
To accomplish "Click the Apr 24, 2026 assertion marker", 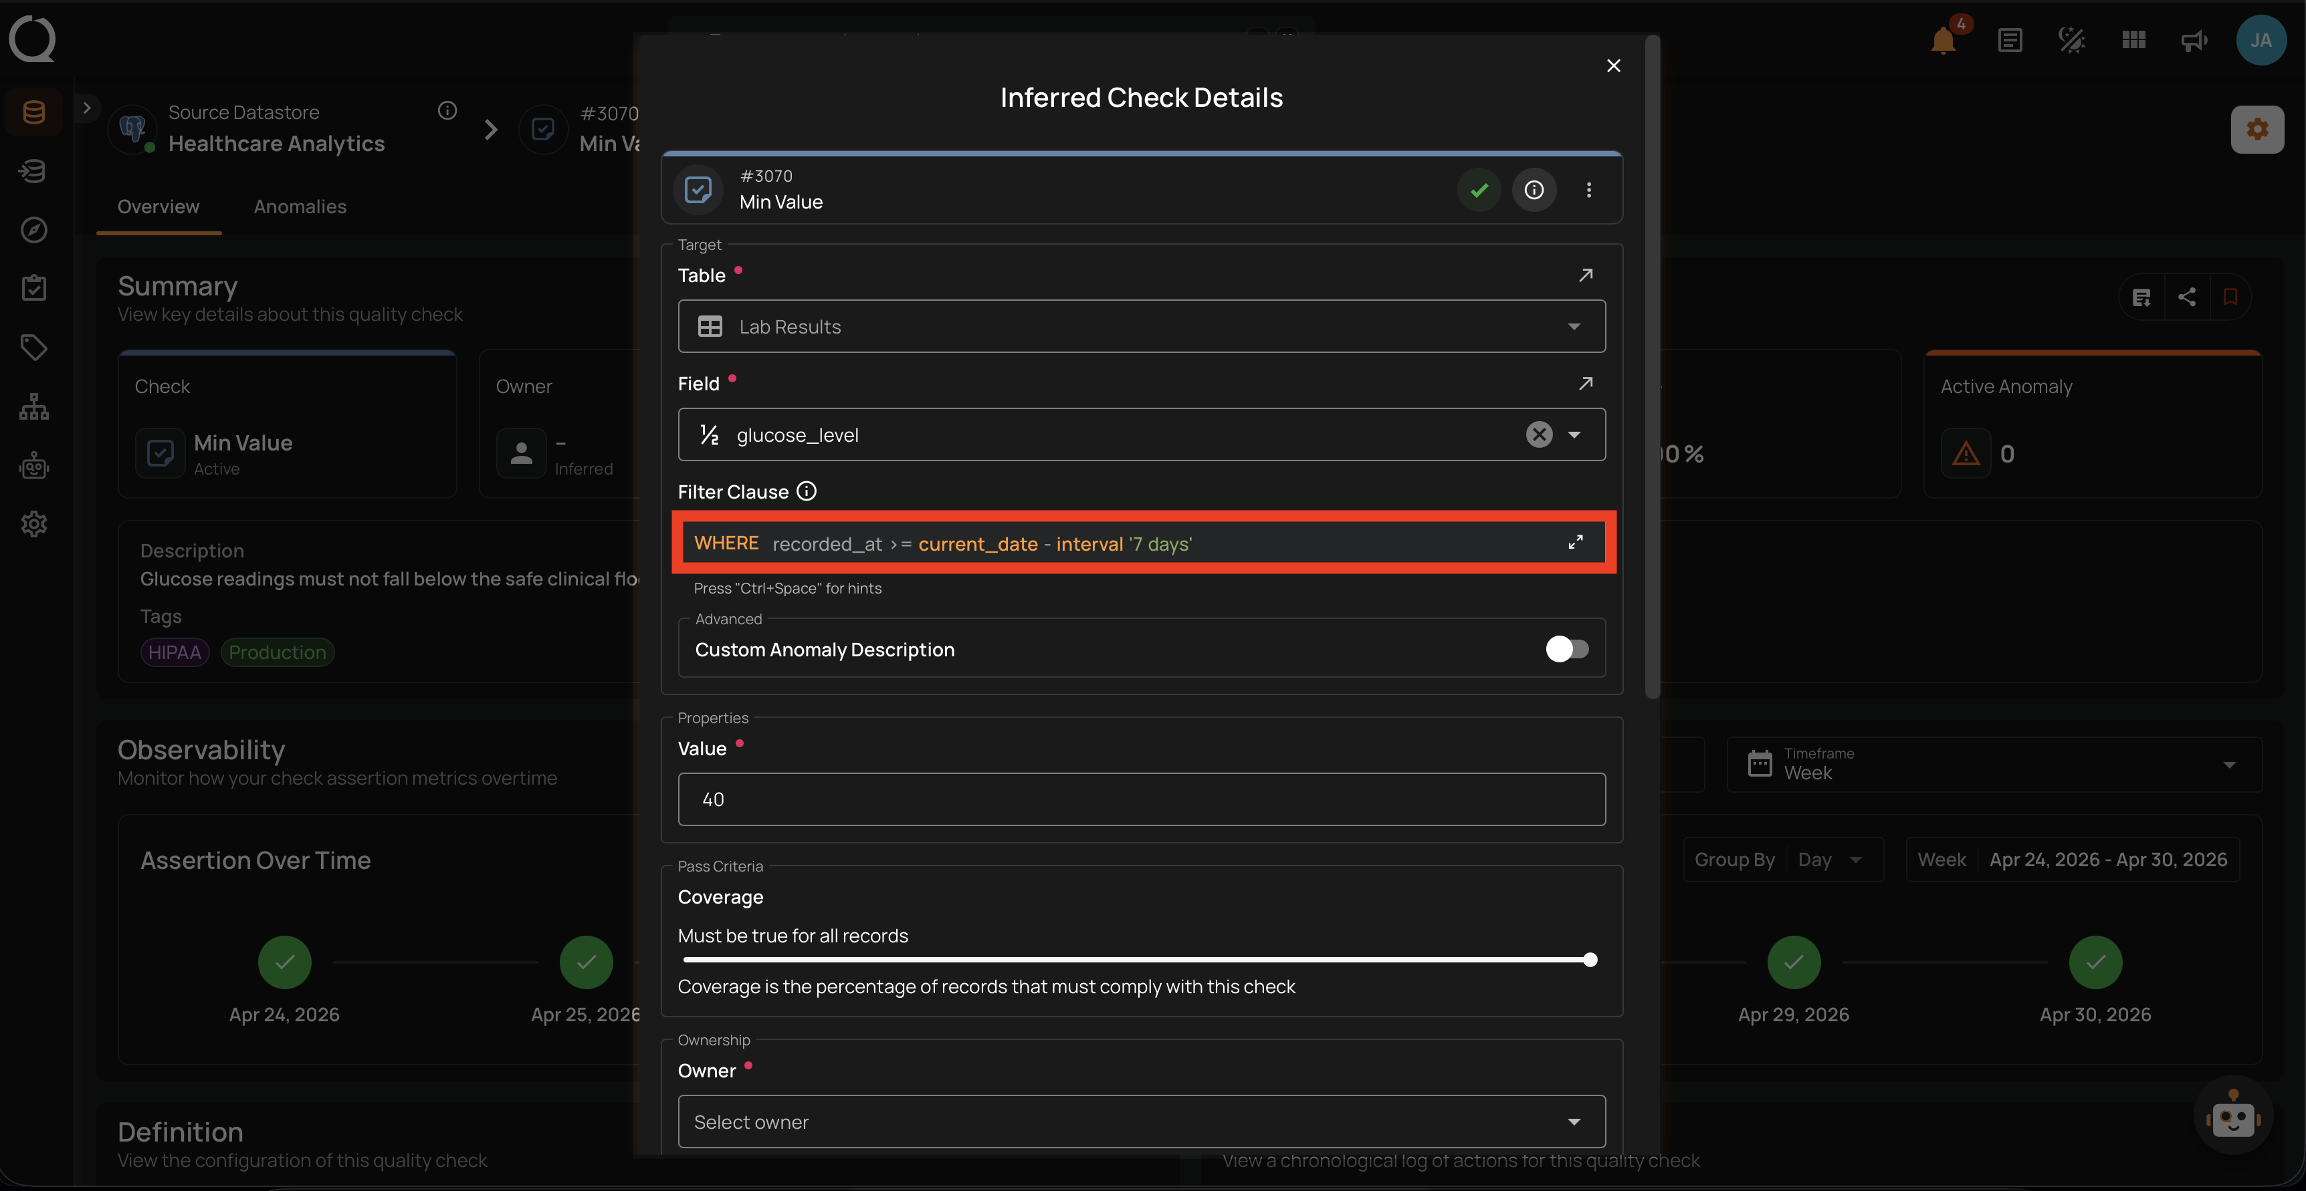I will [x=285, y=962].
